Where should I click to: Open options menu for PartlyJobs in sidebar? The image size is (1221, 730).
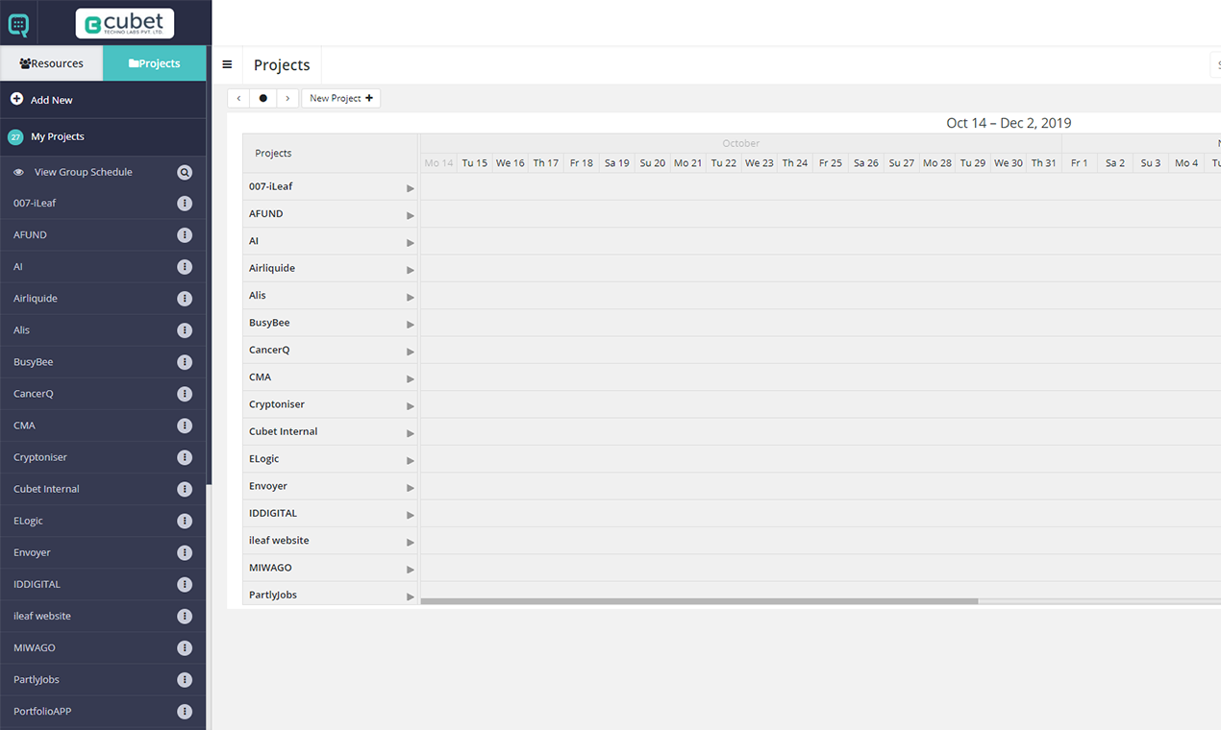(185, 679)
